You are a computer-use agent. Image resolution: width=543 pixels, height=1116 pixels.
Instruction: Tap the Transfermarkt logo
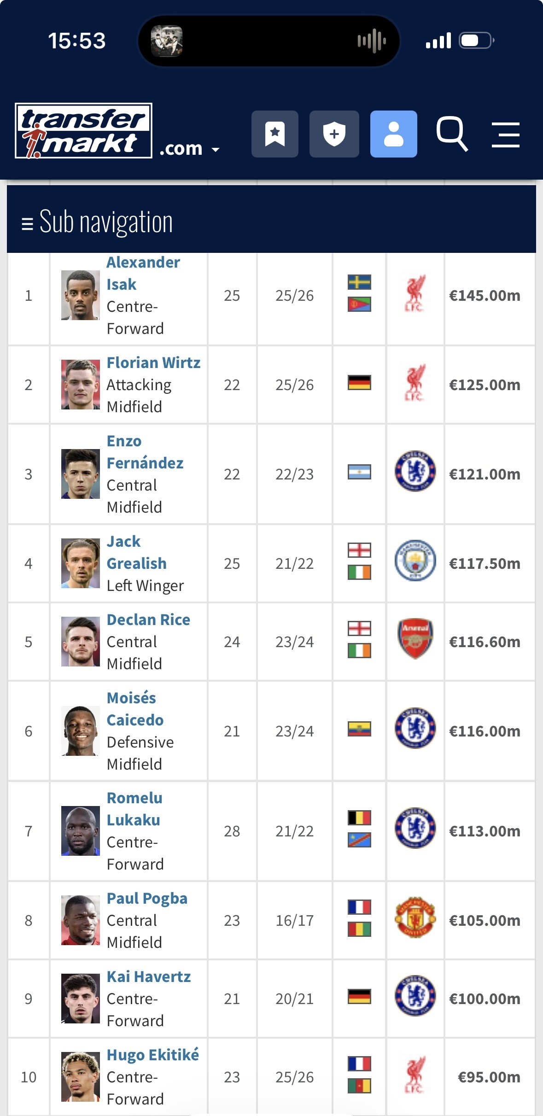click(x=84, y=131)
